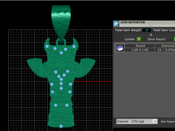Click the Gem Reporter panel icon
Viewport: 175px width, 131px height.
[116, 24]
